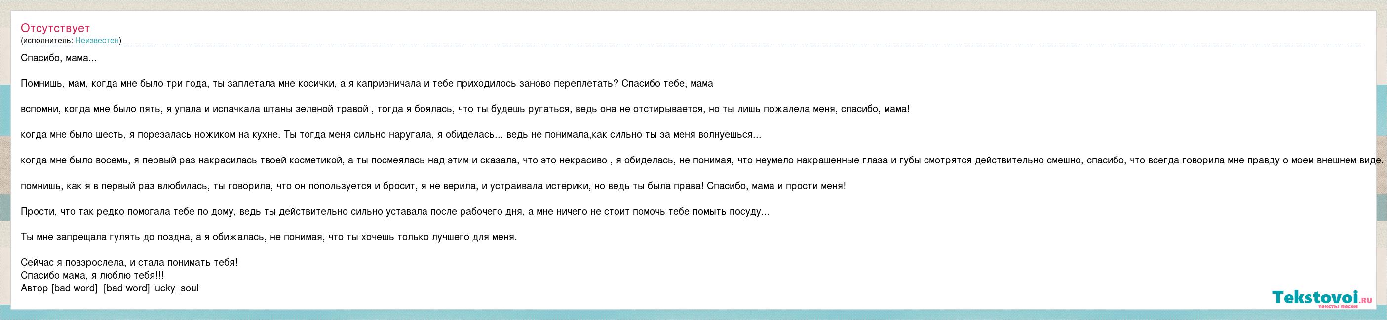Click the line starting 'помнишь, как я в первый раз влюбилась'

pyautogui.click(x=433, y=186)
